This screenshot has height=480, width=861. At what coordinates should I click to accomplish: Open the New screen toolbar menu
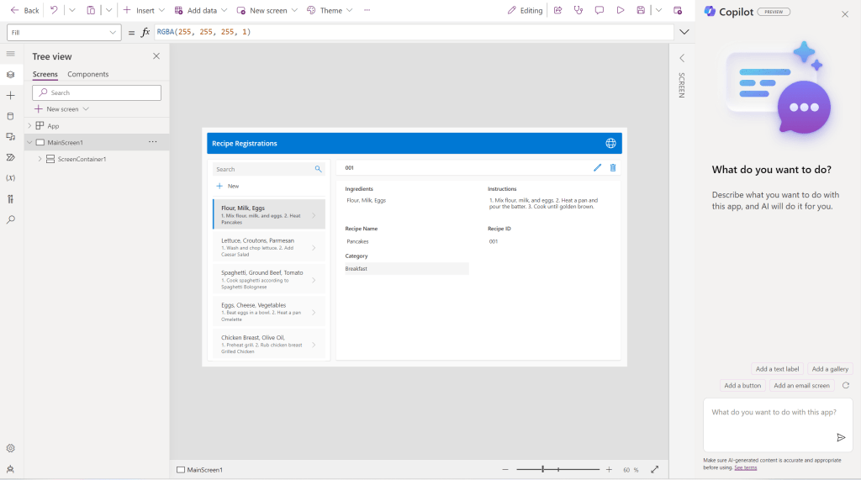coord(267,10)
